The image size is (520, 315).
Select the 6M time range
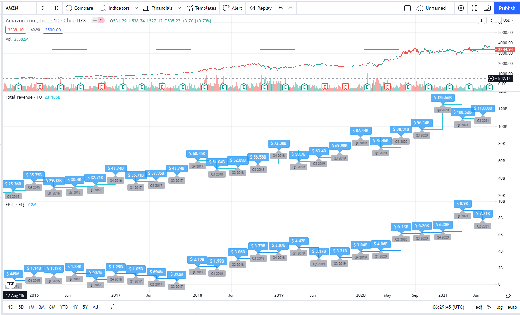52,307
